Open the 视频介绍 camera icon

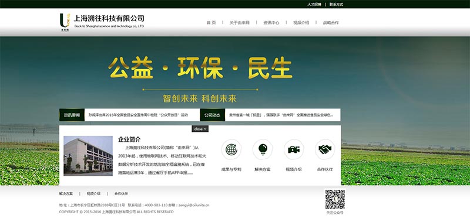click(x=294, y=149)
